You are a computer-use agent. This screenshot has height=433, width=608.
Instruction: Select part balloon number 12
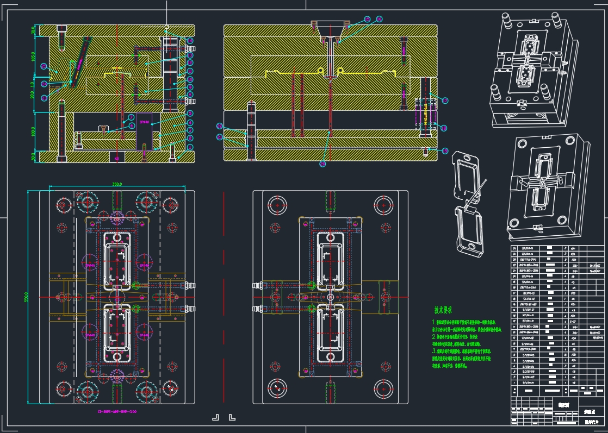click(190, 62)
